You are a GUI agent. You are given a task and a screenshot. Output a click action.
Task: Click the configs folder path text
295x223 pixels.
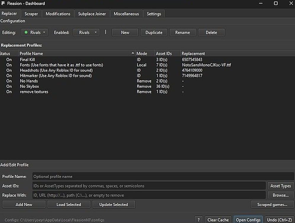54,220
